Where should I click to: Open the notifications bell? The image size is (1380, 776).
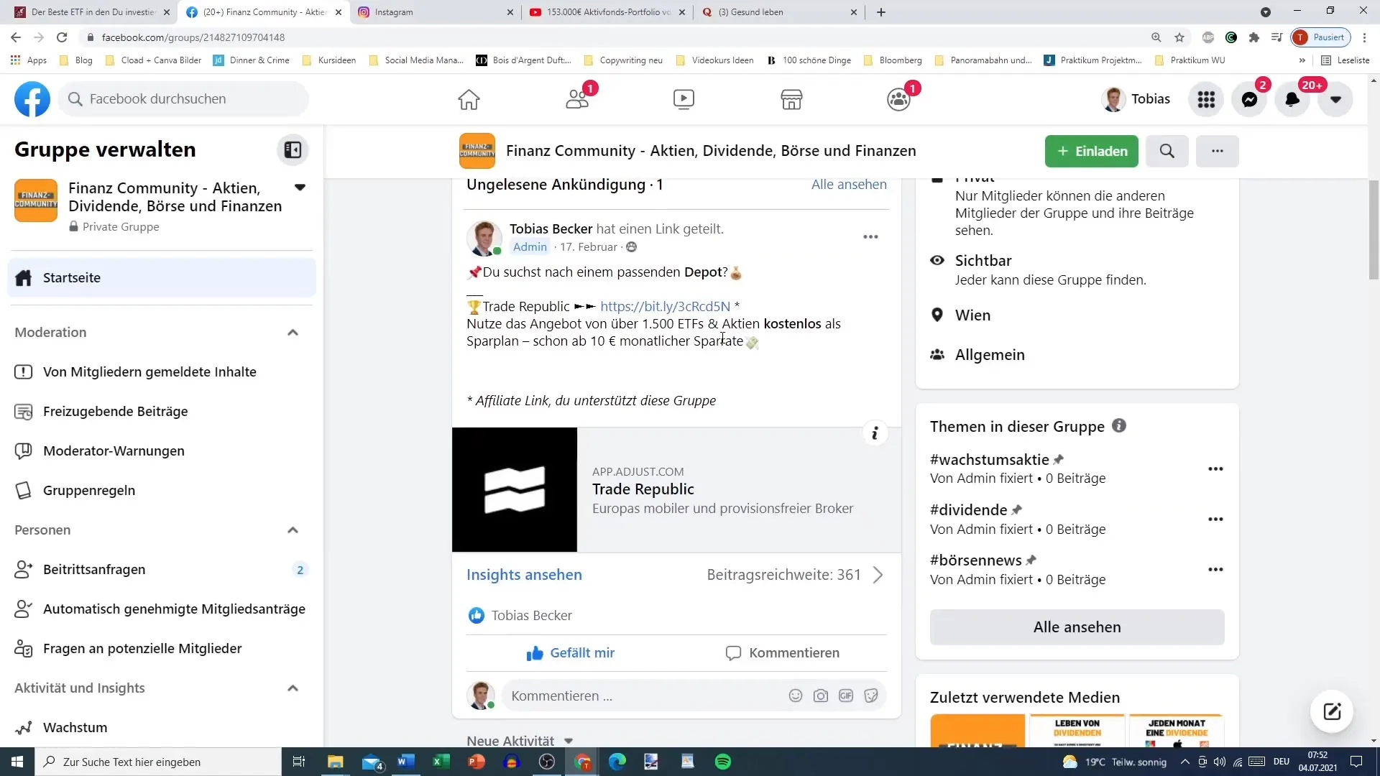click(1292, 99)
